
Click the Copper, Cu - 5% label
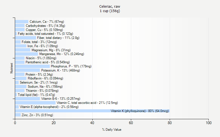click(x=44, y=30)
